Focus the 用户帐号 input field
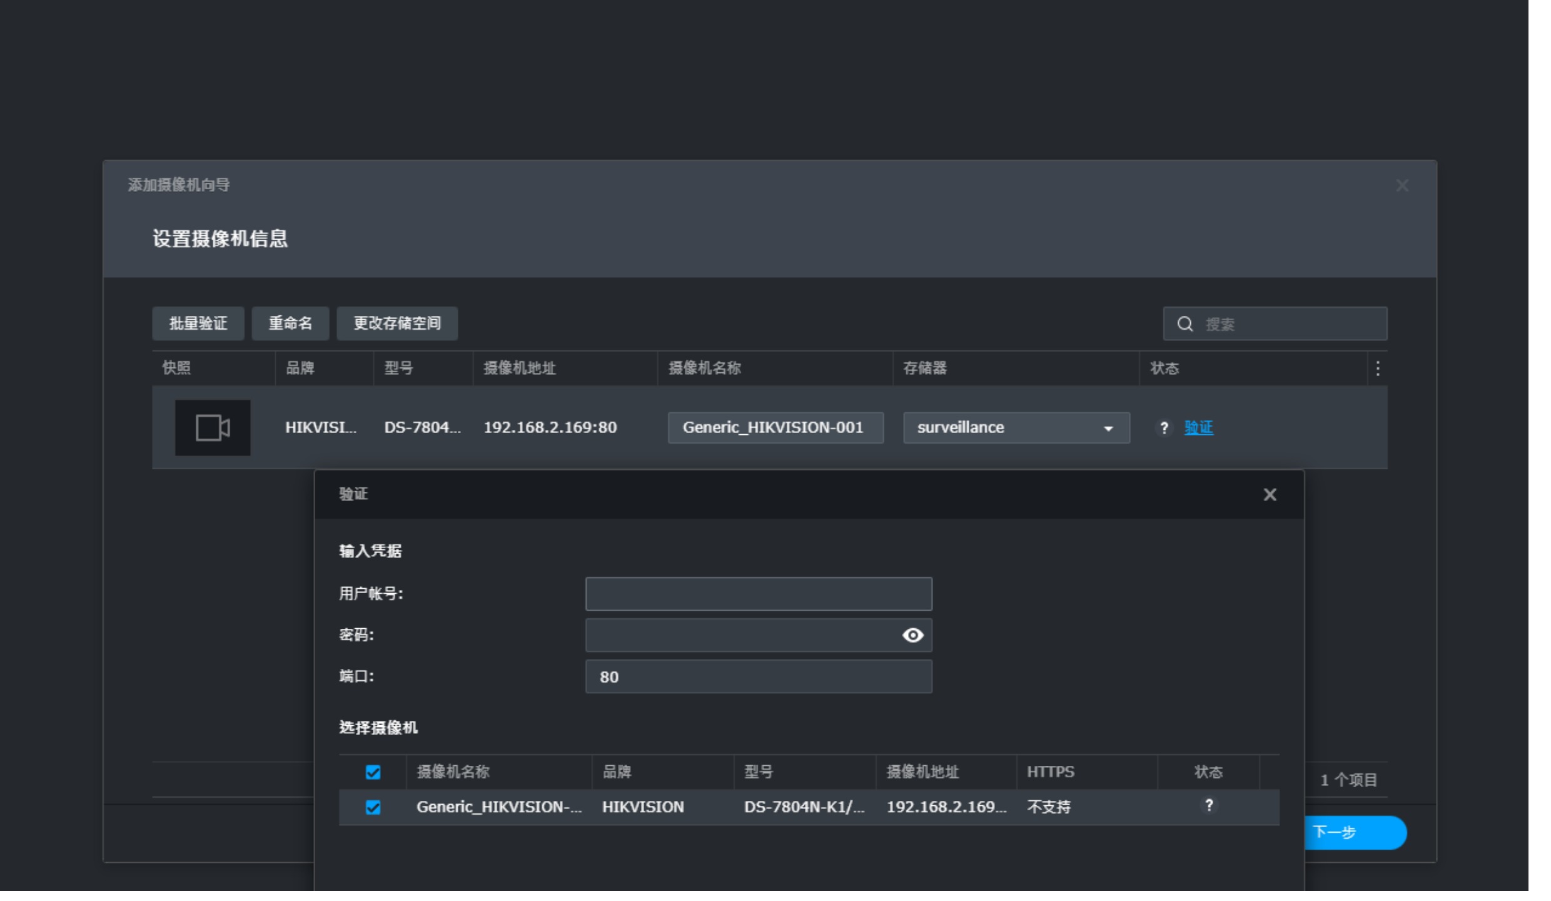Screen dimensions: 1551x901 click(758, 594)
